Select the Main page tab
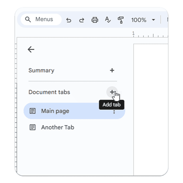The width and height of the screenshot is (183, 183). click(74, 111)
